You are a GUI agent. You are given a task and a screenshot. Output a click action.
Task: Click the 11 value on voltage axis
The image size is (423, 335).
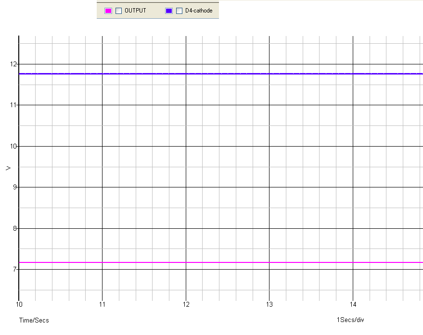point(13,105)
